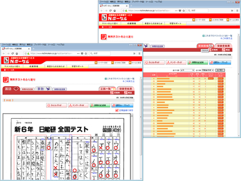Click green button in front window
Image resolution: width=241 pixels, height=181 pixels.
click(100, 106)
